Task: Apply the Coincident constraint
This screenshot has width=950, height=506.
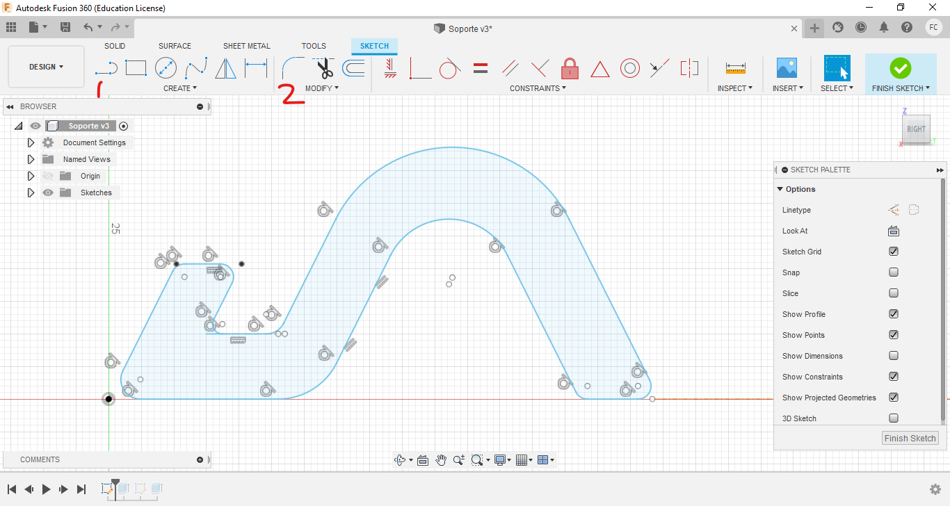Action: pyautogui.click(x=420, y=68)
